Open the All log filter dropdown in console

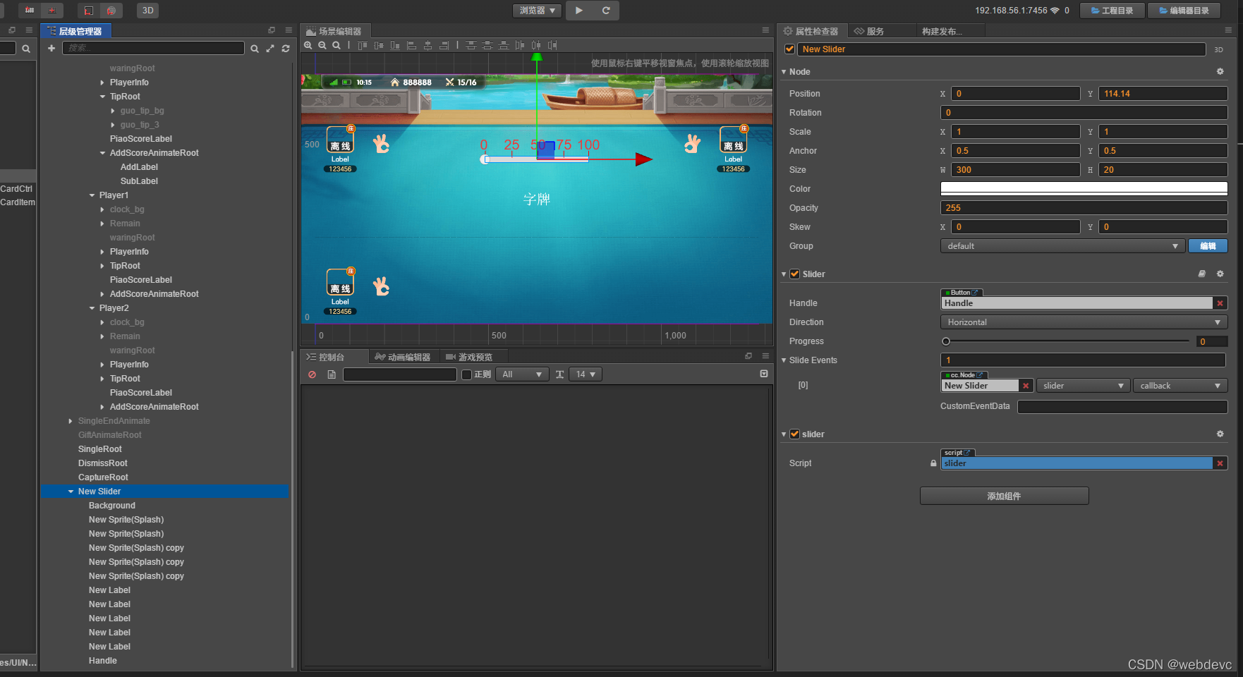(522, 374)
